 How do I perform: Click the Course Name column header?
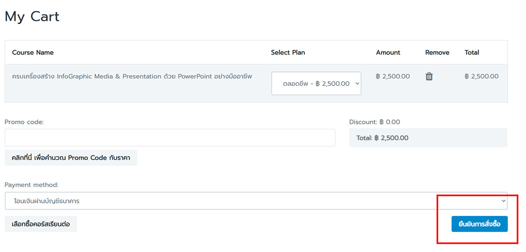33,52
